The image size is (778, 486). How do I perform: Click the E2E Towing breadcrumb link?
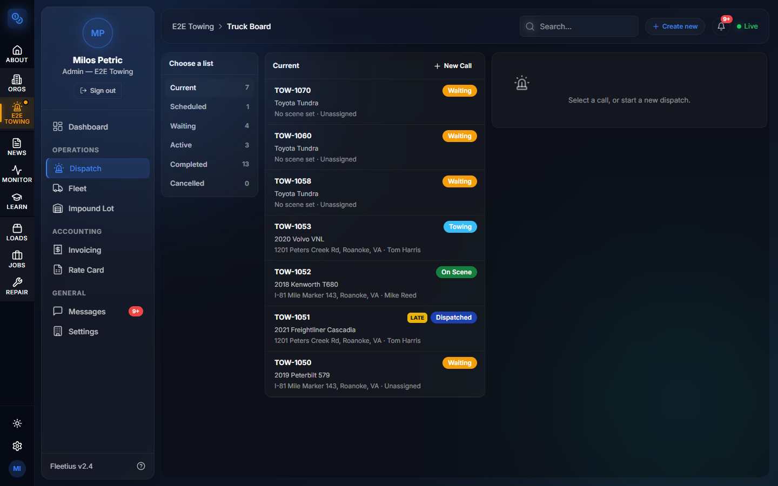coord(193,26)
